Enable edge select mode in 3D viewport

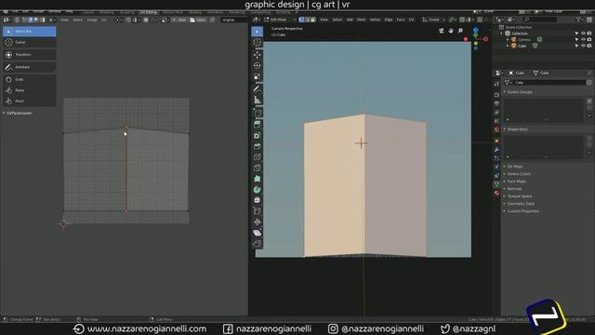pyautogui.click(x=308, y=20)
